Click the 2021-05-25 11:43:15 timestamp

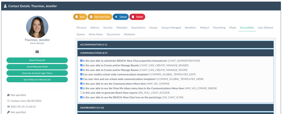[x=23, y=107]
